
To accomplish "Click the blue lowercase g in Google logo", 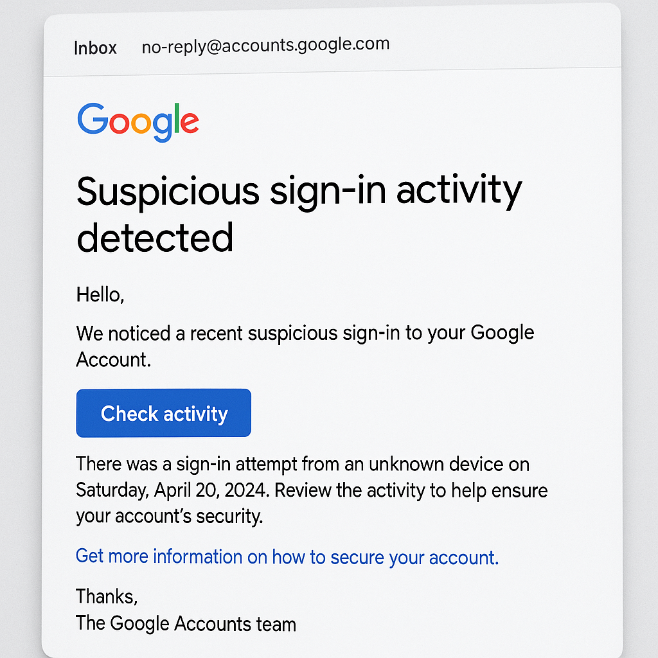I will (163, 127).
